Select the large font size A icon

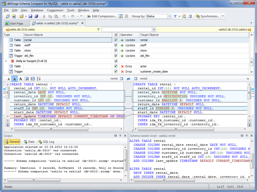click(x=20, y=79)
